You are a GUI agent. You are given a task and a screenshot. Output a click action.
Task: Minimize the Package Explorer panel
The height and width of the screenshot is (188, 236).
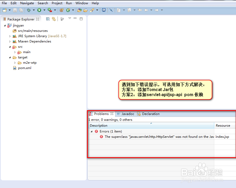[75, 18]
